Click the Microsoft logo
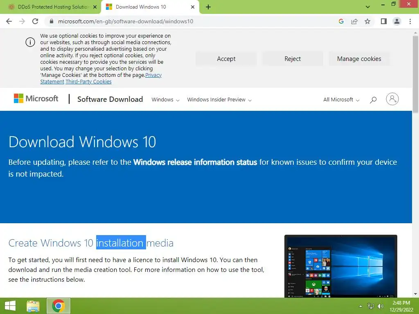This screenshot has width=419, height=314. 36,99
